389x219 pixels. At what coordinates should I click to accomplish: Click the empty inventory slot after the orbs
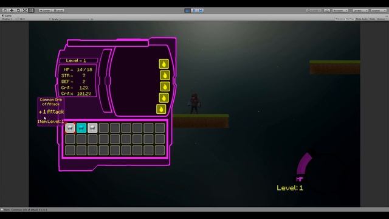[104, 128]
